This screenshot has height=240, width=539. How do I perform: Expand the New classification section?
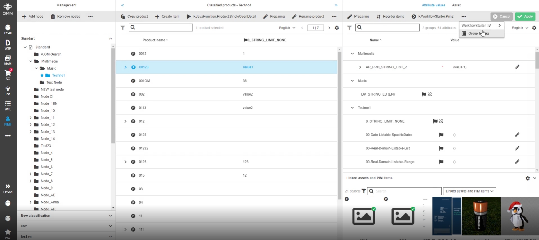(110, 216)
